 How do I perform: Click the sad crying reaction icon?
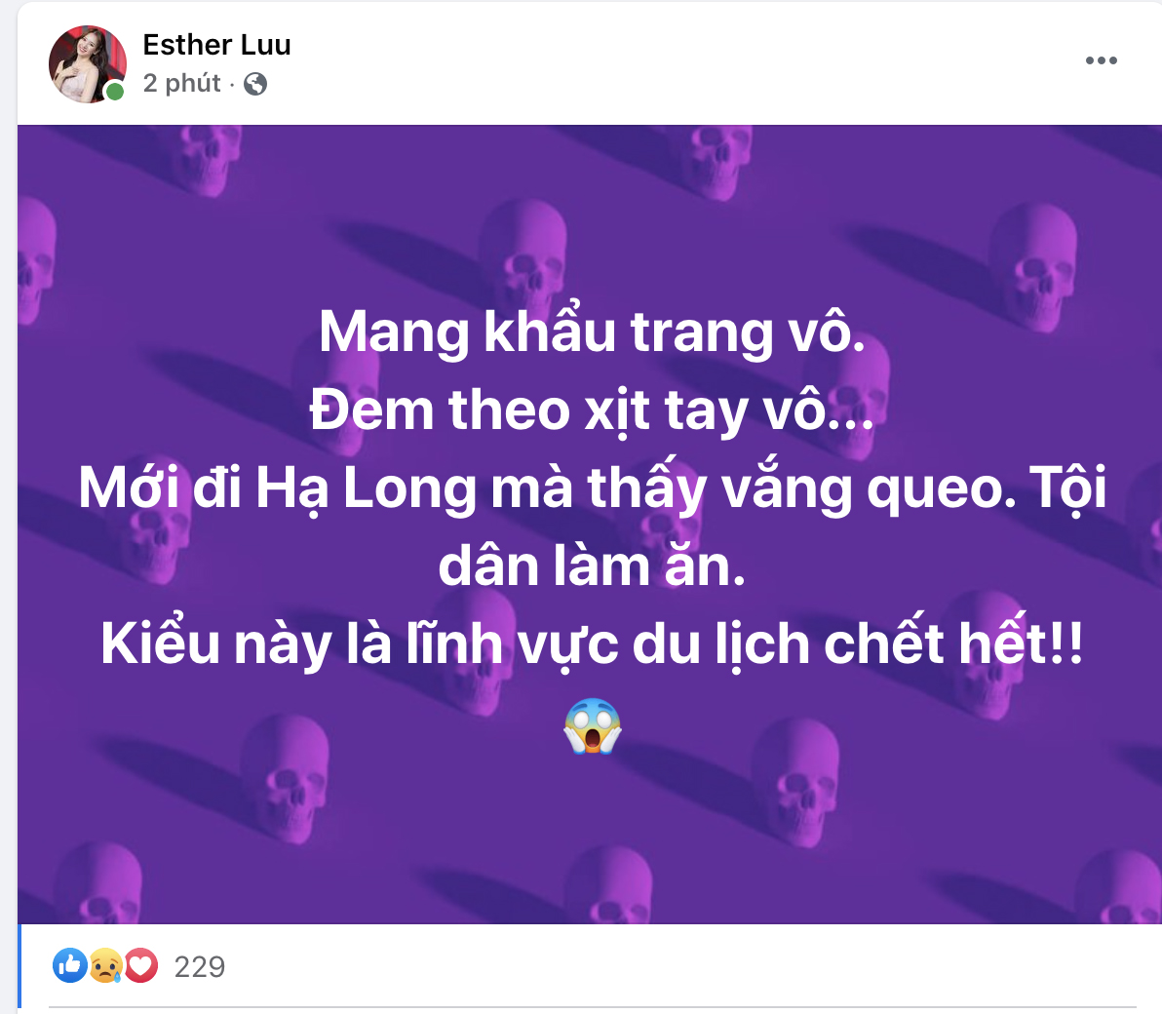click(105, 965)
